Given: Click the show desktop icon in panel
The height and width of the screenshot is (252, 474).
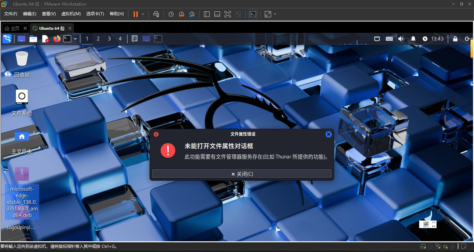Looking at the screenshot, I should click(22, 39).
